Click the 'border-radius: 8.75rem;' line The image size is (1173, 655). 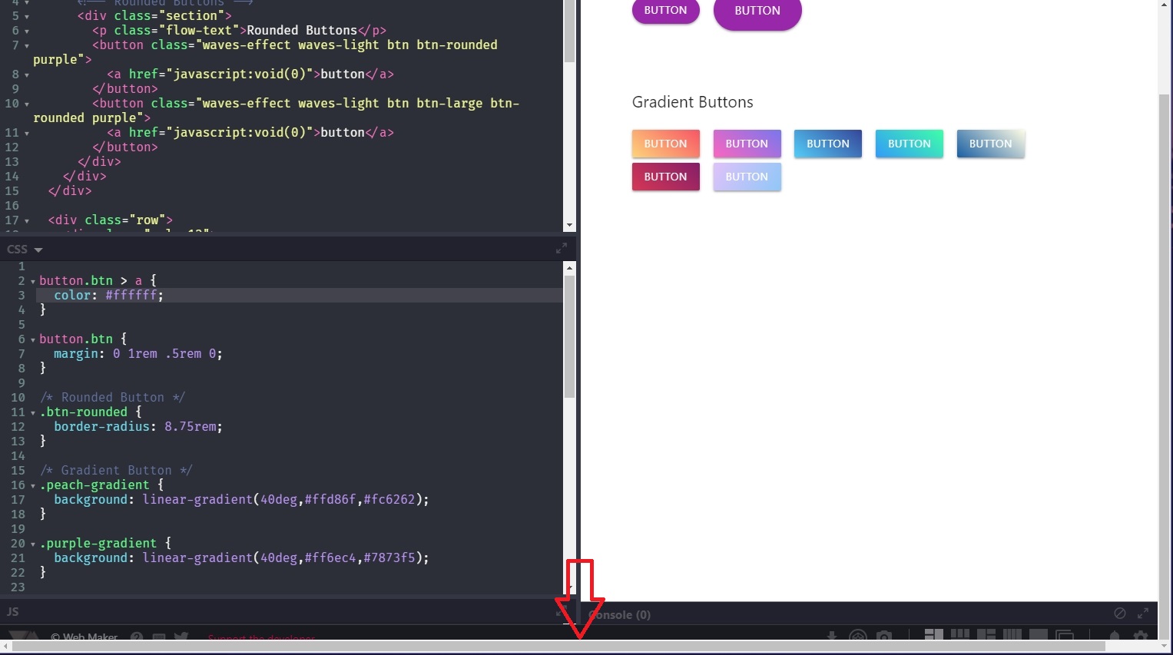click(x=138, y=427)
